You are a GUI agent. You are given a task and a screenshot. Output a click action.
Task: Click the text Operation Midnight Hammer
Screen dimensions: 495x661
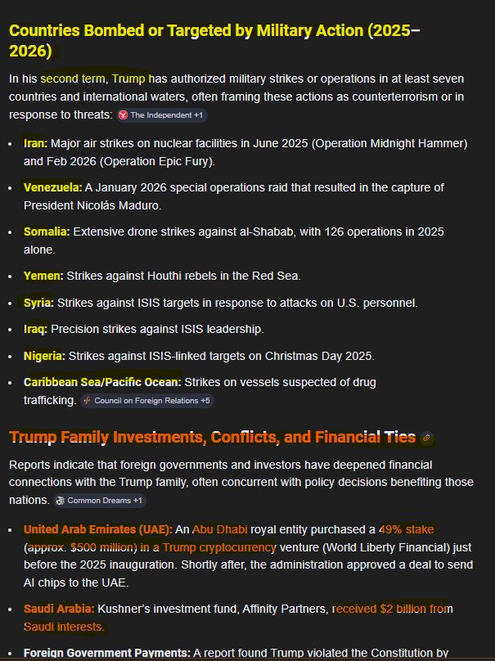coord(389,143)
